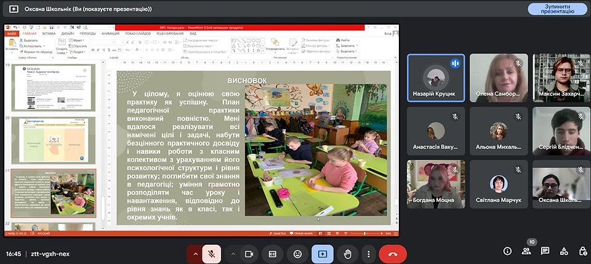
Task: Raise your hand
Action: (347, 254)
